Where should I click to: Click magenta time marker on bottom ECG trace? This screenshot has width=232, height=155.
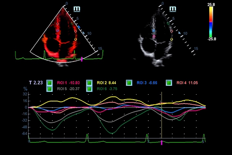pos(162,143)
